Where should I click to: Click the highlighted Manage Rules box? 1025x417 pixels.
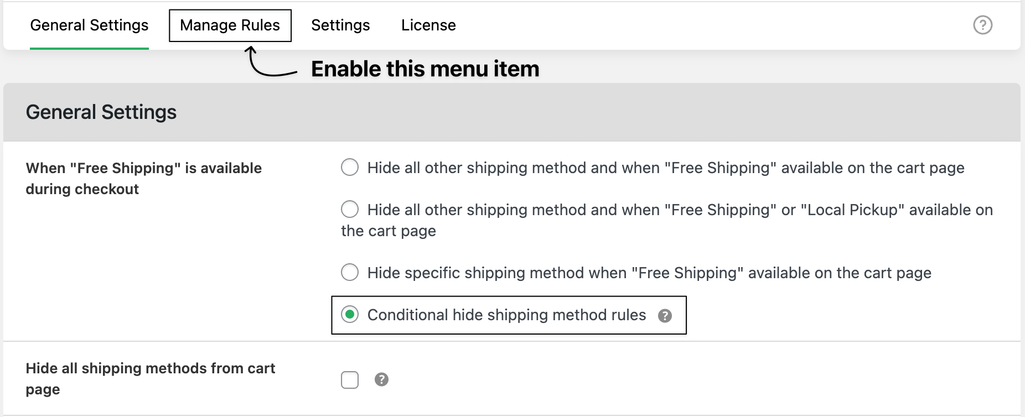pyautogui.click(x=230, y=25)
